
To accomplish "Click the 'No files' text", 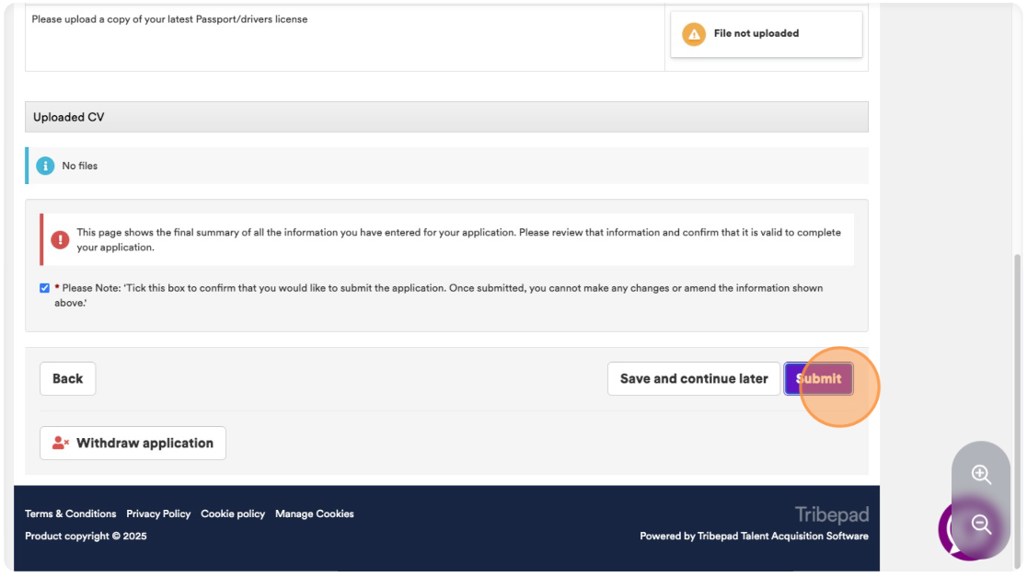I will point(80,166).
